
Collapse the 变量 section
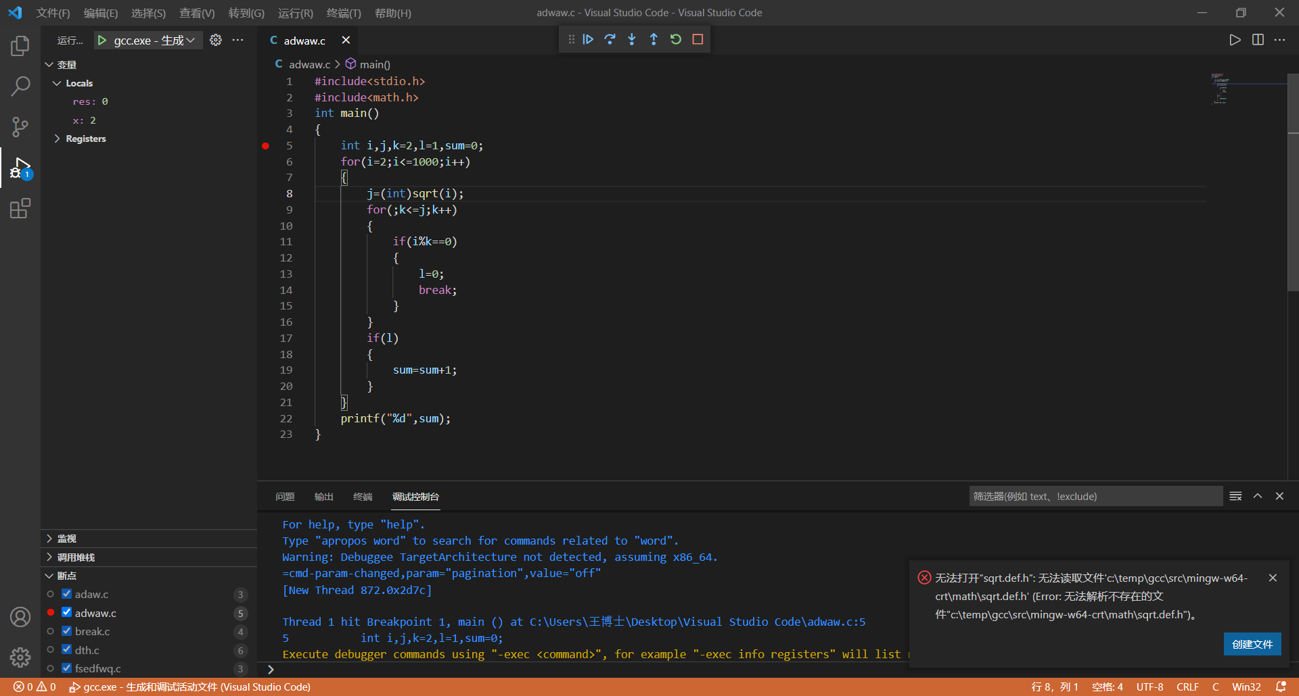click(49, 65)
